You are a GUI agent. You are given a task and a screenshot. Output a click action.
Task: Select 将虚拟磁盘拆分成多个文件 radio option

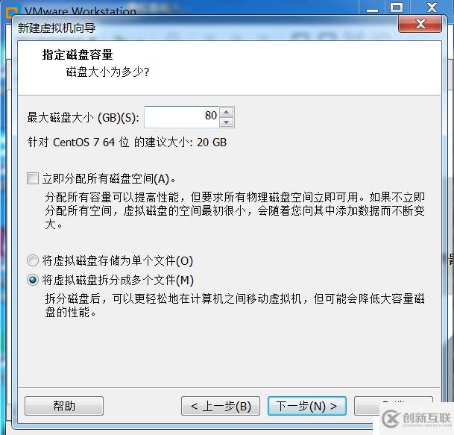(33, 281)
